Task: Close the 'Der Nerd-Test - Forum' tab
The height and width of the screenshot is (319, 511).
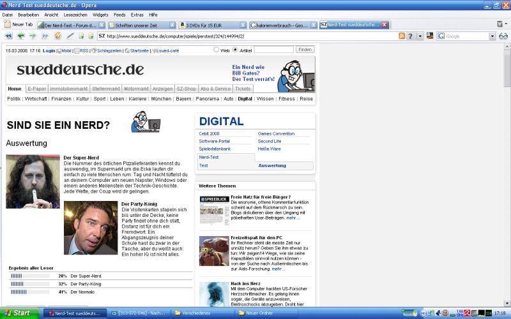Action: 102,25
